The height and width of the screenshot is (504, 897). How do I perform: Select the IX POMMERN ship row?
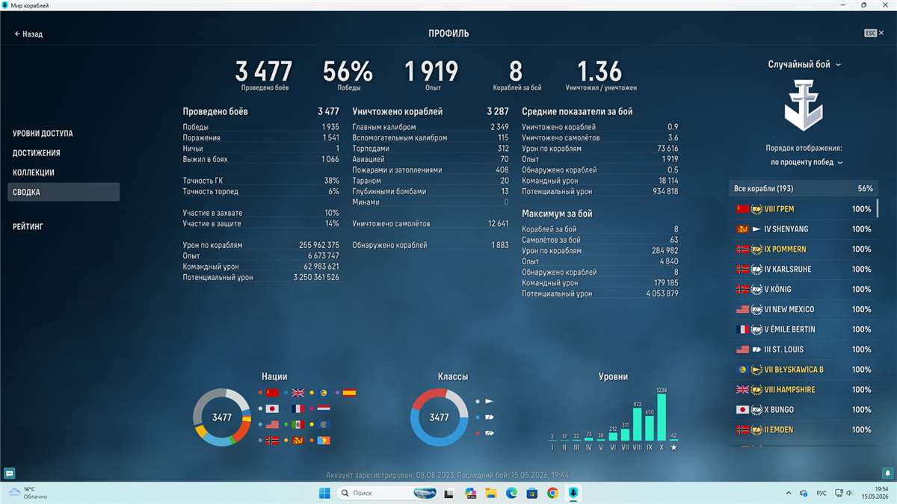click(804, 249)
